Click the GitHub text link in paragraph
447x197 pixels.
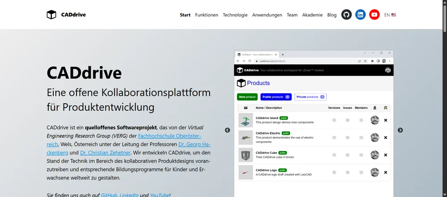[109, 195]
